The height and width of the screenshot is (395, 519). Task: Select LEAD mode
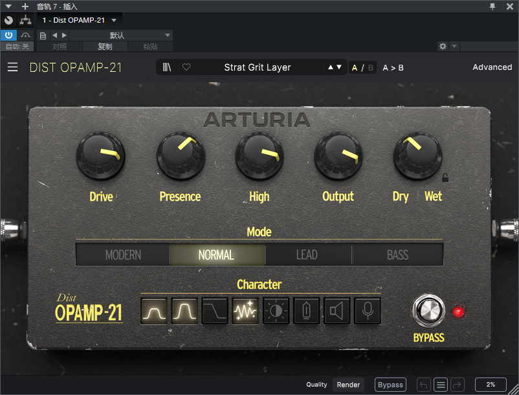pos(308,254)
